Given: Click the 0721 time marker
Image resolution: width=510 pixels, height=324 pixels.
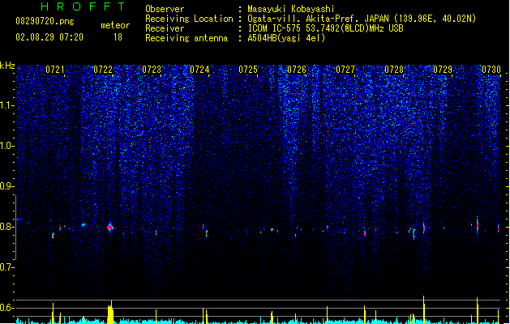Looking at the screenshot, I should point(55,70).
